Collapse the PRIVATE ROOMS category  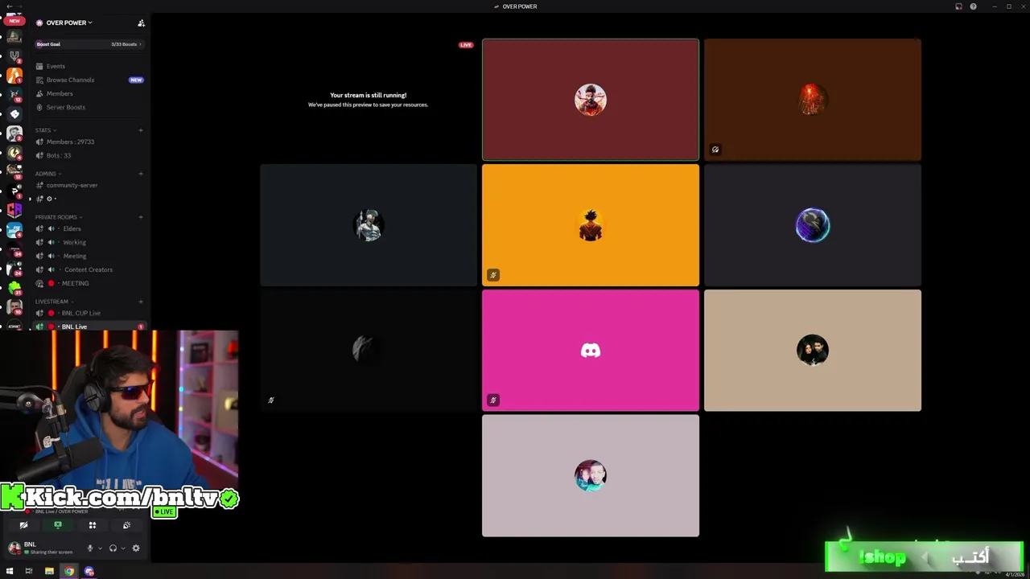[59, 217]
